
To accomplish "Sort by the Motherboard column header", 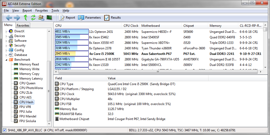I will (x=161, y=26).
